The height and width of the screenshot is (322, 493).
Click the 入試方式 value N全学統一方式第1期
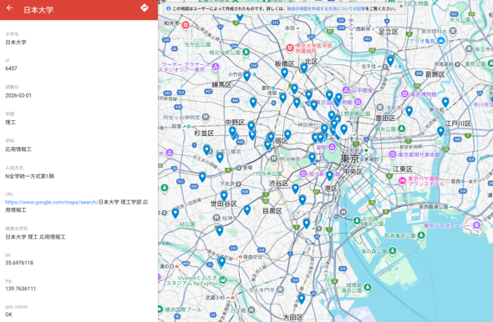pos(29,176)
